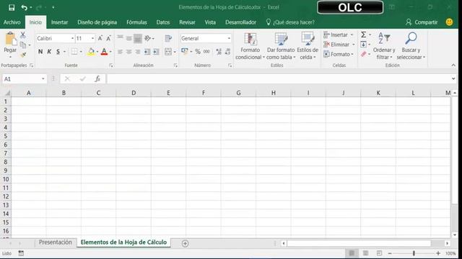This screenshot has width=462, height=259.
Task: Apply the yellow fill color
Action: 91,52
